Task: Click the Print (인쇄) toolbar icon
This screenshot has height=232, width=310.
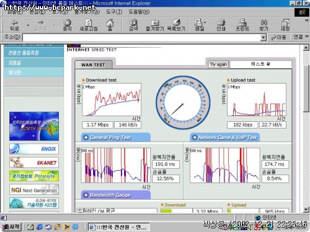Action: tap(221, 25)
